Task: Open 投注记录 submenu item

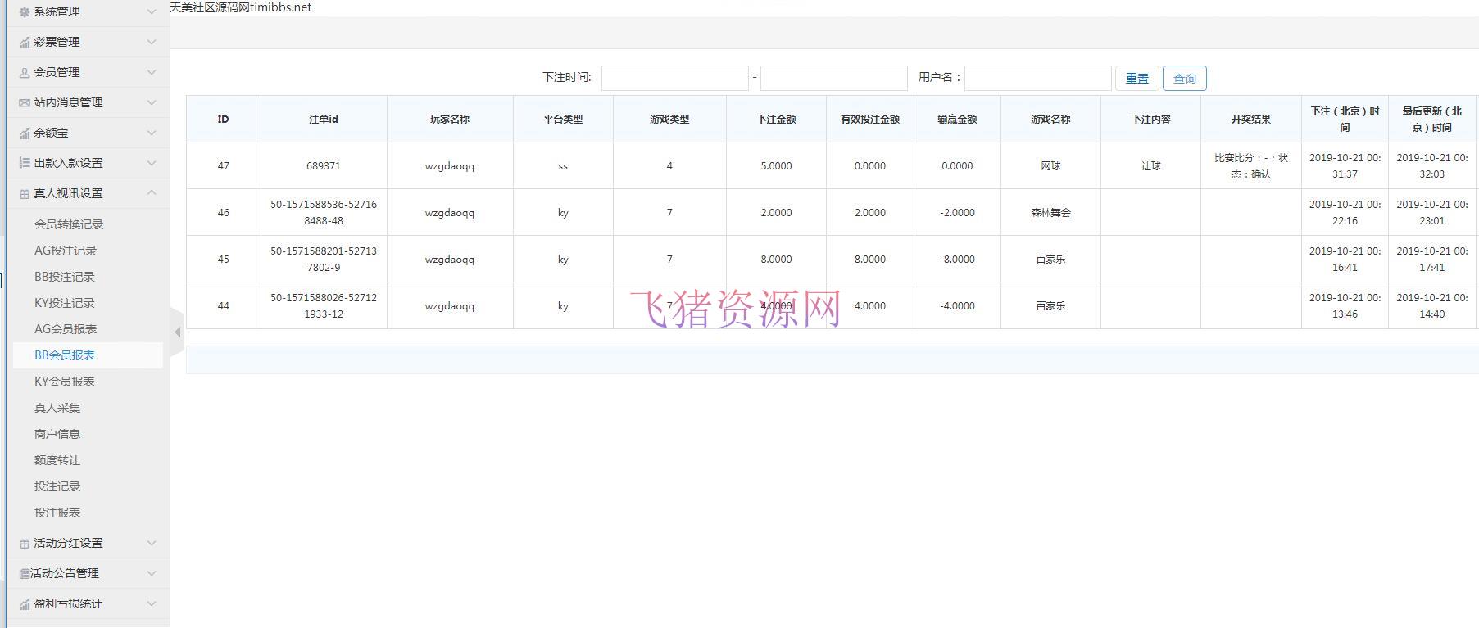Action: pos(57,486)
